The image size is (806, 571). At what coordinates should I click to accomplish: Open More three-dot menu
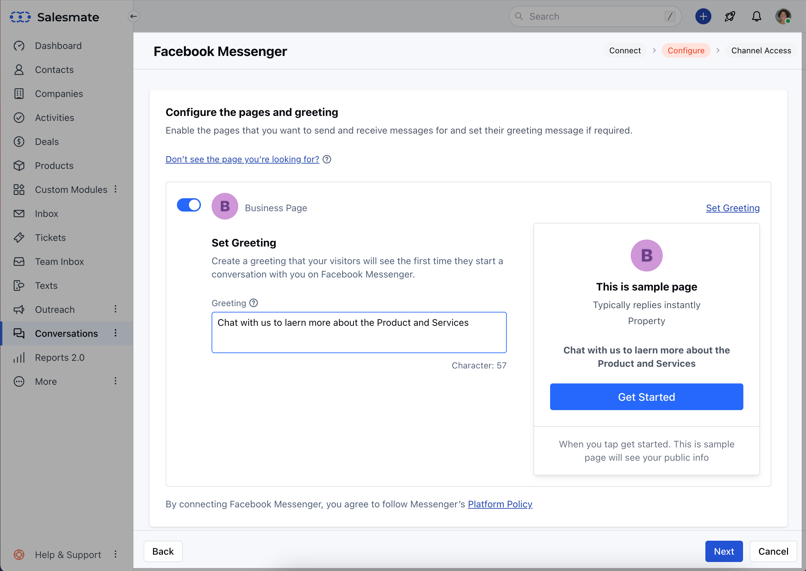115,381
